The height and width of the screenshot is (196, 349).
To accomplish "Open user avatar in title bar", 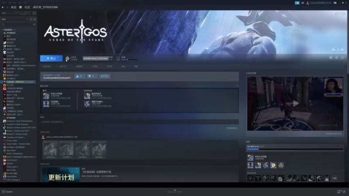I will (x=308, y=3).
